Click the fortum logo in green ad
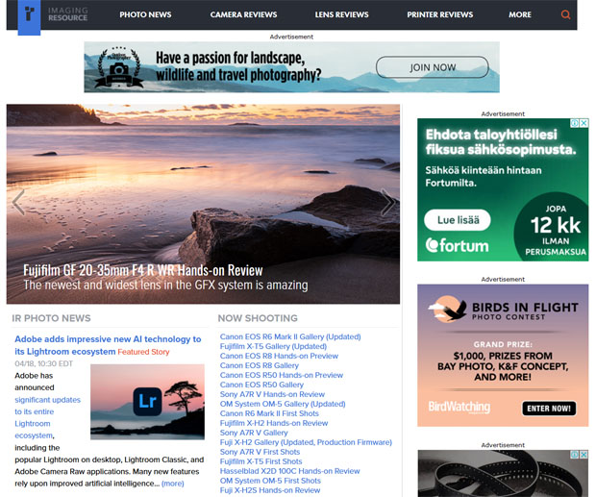Screen dimensions: 596x497 (x=457, y=245)
